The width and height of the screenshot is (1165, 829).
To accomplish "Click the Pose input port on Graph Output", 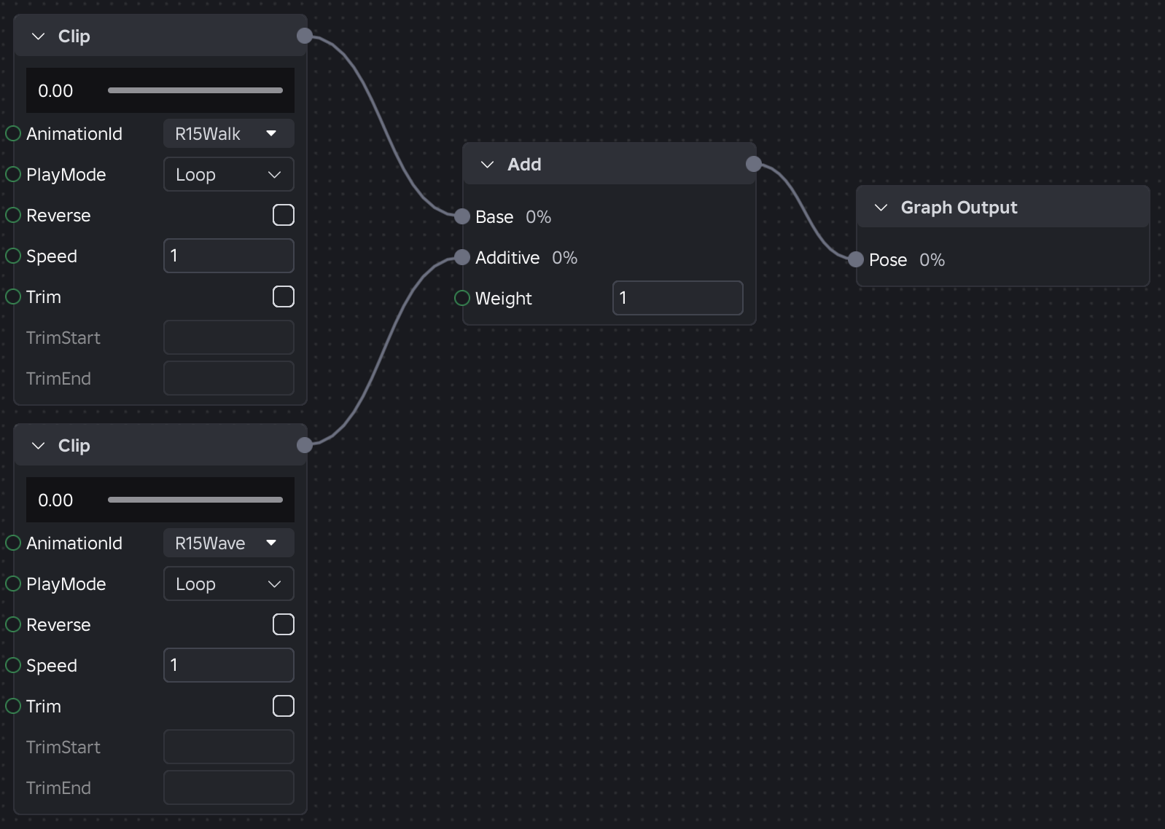I will pyautogui.click(x=856, y=259).
